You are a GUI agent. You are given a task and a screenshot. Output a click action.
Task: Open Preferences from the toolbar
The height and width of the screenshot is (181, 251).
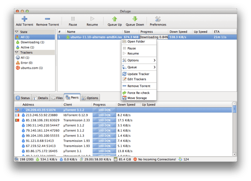[x=158, y=21]
